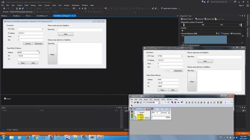
Task: Click Disconnect button in designer form
Action: tap(38, 44)
